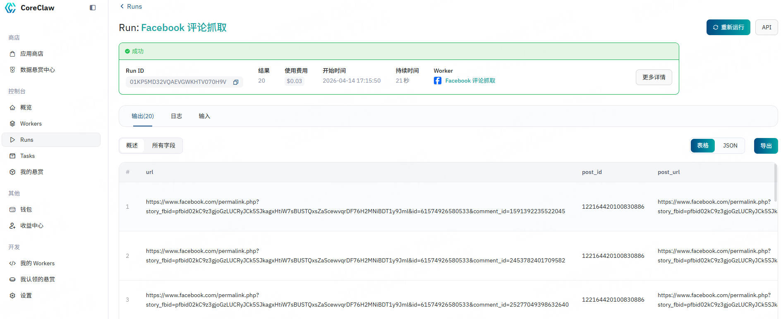Viewport: 781px width, 319px height.
Task: Open 钱包 wallet page
Action: click(26, 209)
